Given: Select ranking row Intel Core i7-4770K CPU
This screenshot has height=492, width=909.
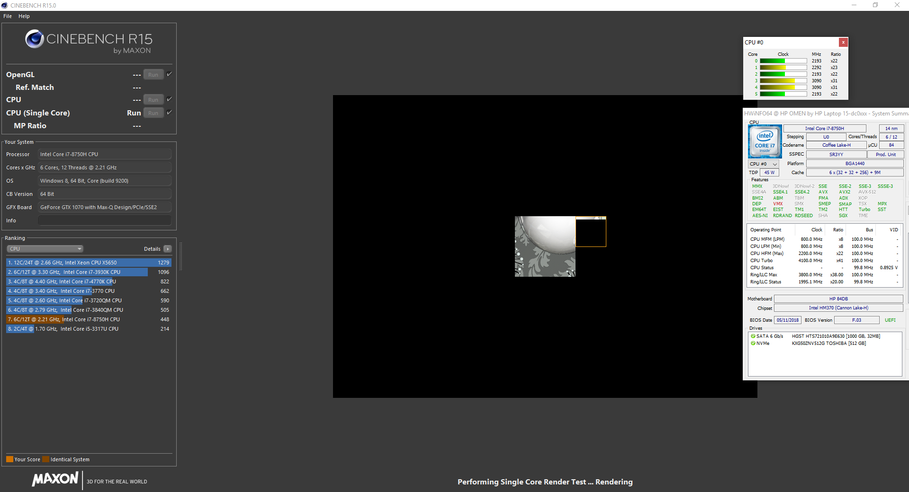Looking at the screenshot, I should click(x=89, y=281).
